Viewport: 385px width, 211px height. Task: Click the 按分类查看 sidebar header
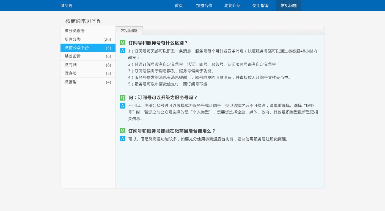(75, 31)
